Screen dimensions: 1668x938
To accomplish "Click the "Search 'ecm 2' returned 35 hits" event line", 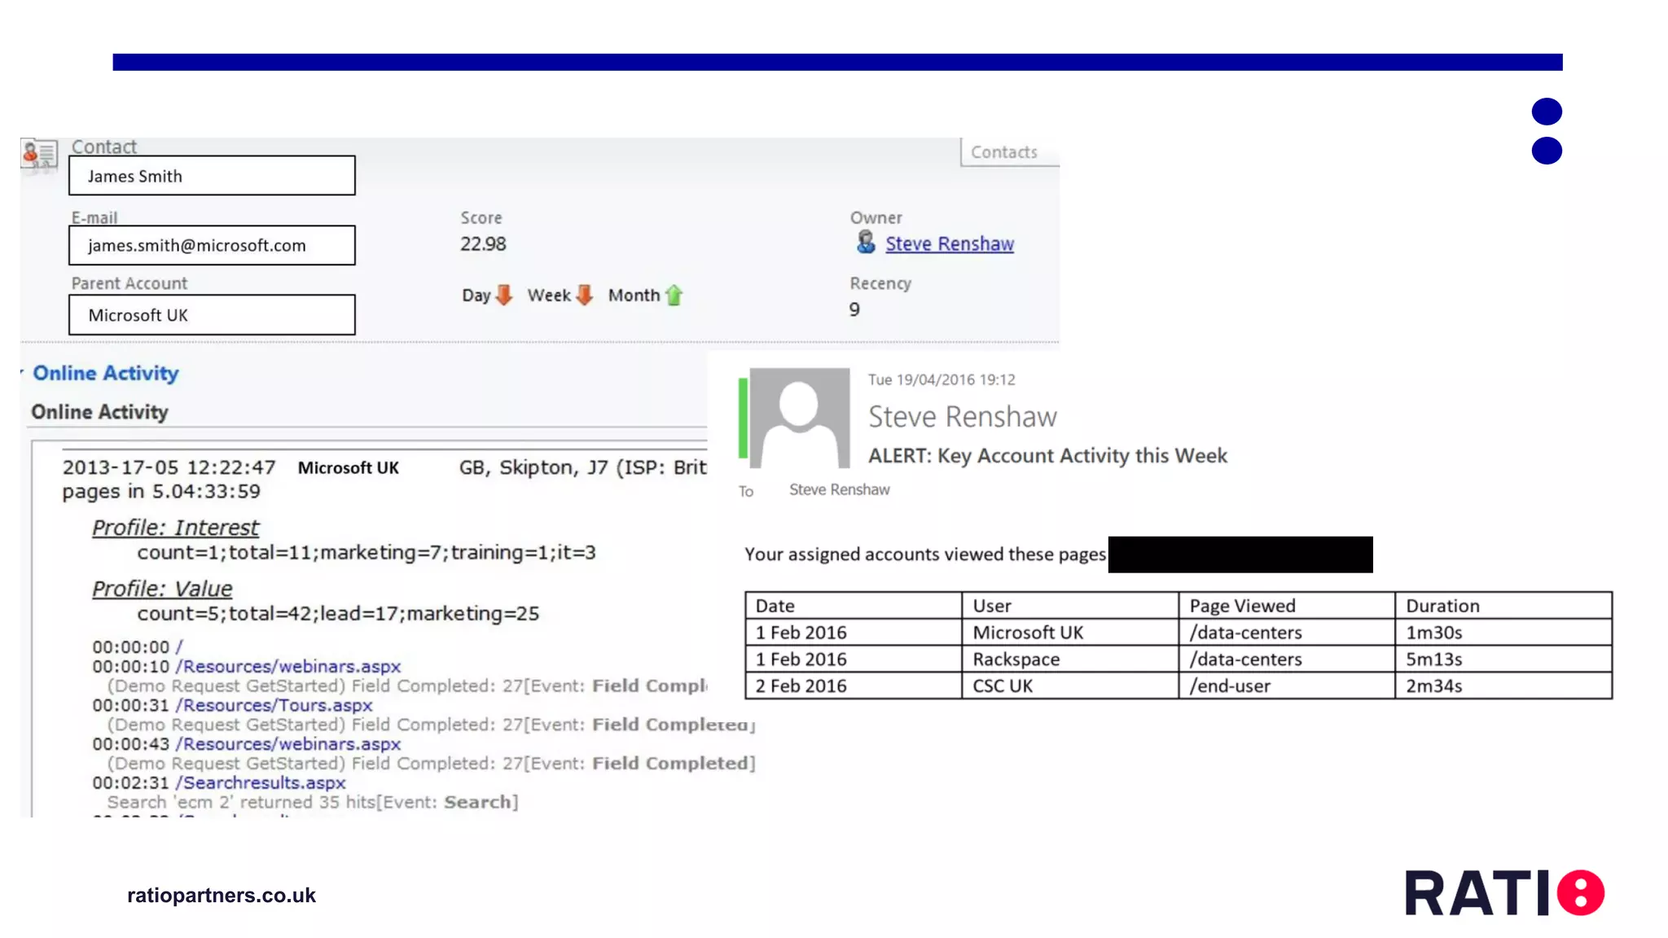I will 313,802.
